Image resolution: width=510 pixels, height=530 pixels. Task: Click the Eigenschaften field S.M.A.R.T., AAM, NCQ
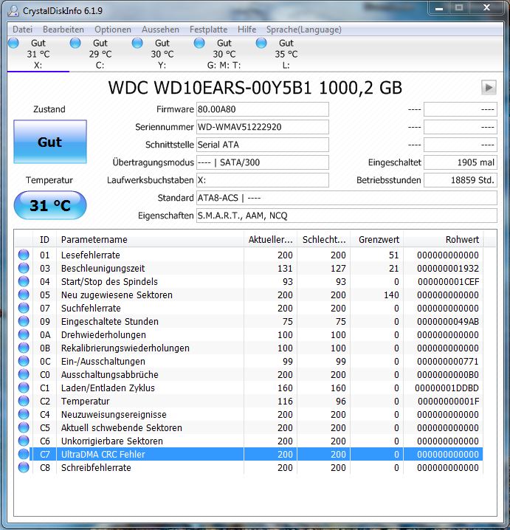point(347,216)
